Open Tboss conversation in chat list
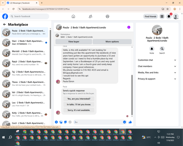This screenshot has height=146, width=183. 25,84
